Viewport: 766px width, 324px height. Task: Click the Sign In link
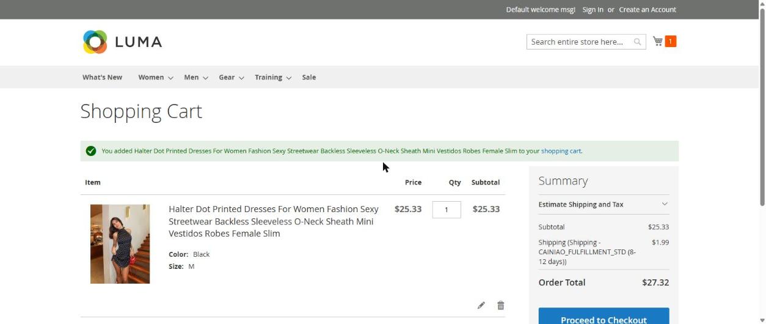point(593,9)
